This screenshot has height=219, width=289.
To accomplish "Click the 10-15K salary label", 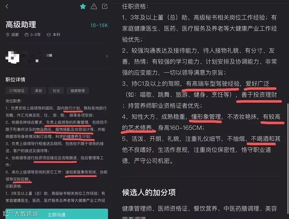I will (99, 25).
